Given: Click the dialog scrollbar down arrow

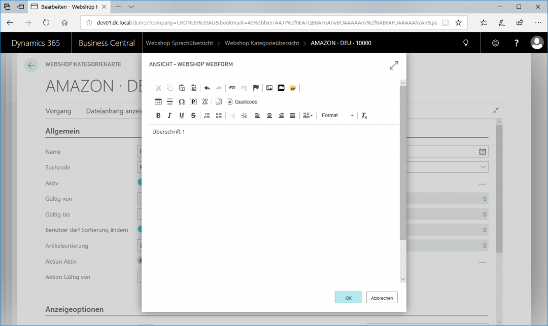Looking at the screenshot, I should tap(403, 279).
